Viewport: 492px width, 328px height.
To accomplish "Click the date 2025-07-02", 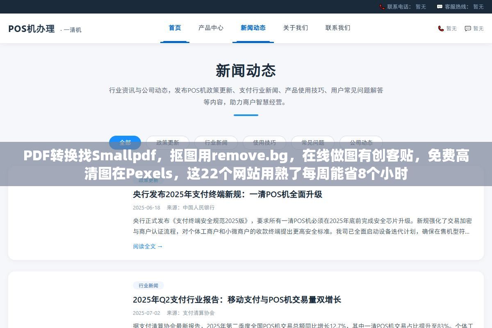I will 146,313.
